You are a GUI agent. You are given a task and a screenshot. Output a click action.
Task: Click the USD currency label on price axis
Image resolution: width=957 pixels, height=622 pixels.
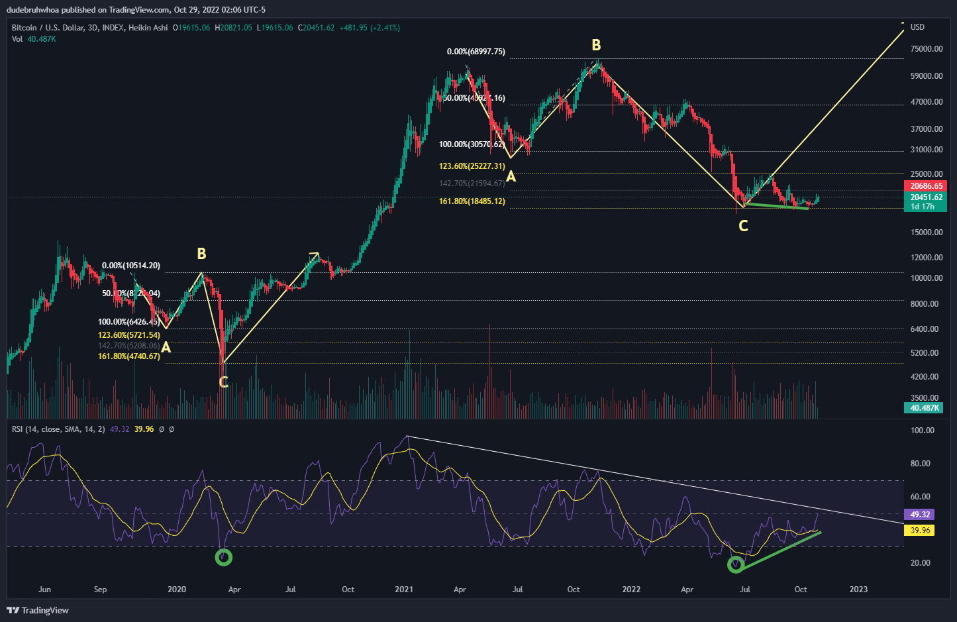tap(917, 27)
